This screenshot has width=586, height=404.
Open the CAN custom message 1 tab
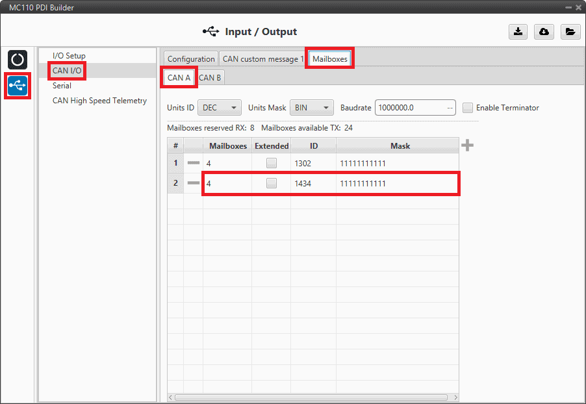click(263, 59)
